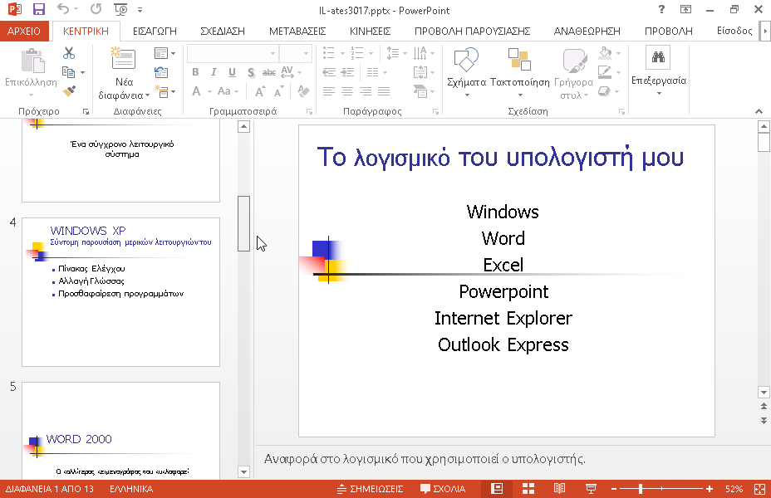Select slide 5 WORD 2000 thumbnail
The height and width of the screenshot is (498, 771).
(120, 430)
